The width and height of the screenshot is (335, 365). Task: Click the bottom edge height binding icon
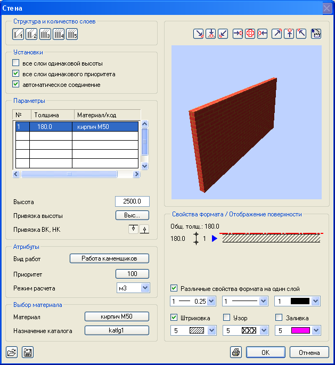[x=144, y=229]
